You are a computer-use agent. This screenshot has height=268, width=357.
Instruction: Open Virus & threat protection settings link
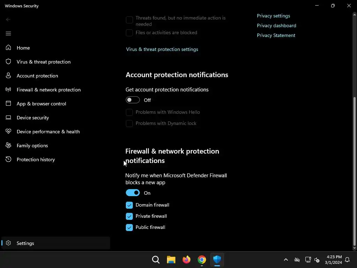162,49
